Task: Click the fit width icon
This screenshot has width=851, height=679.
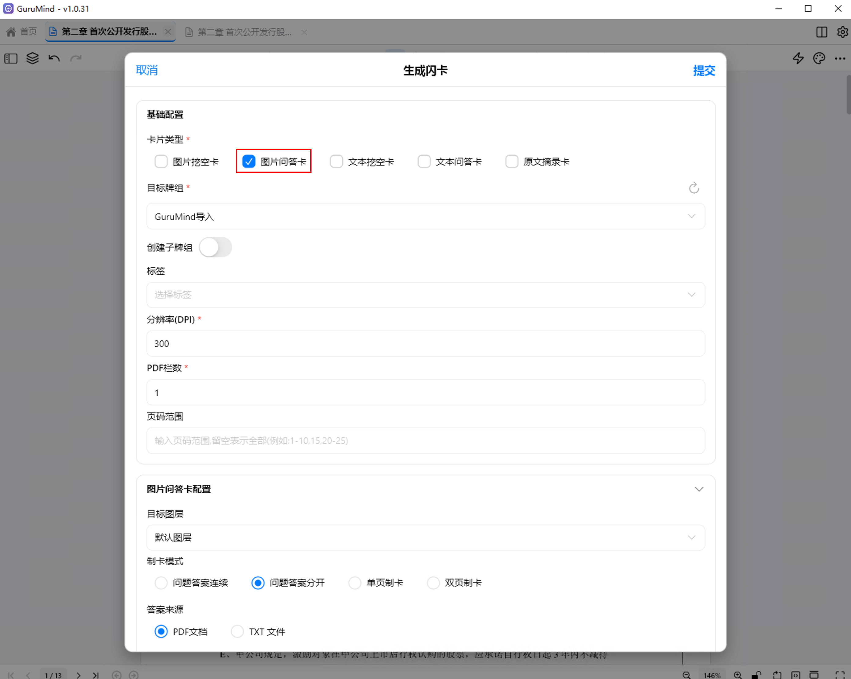Action: pos(796,675)
